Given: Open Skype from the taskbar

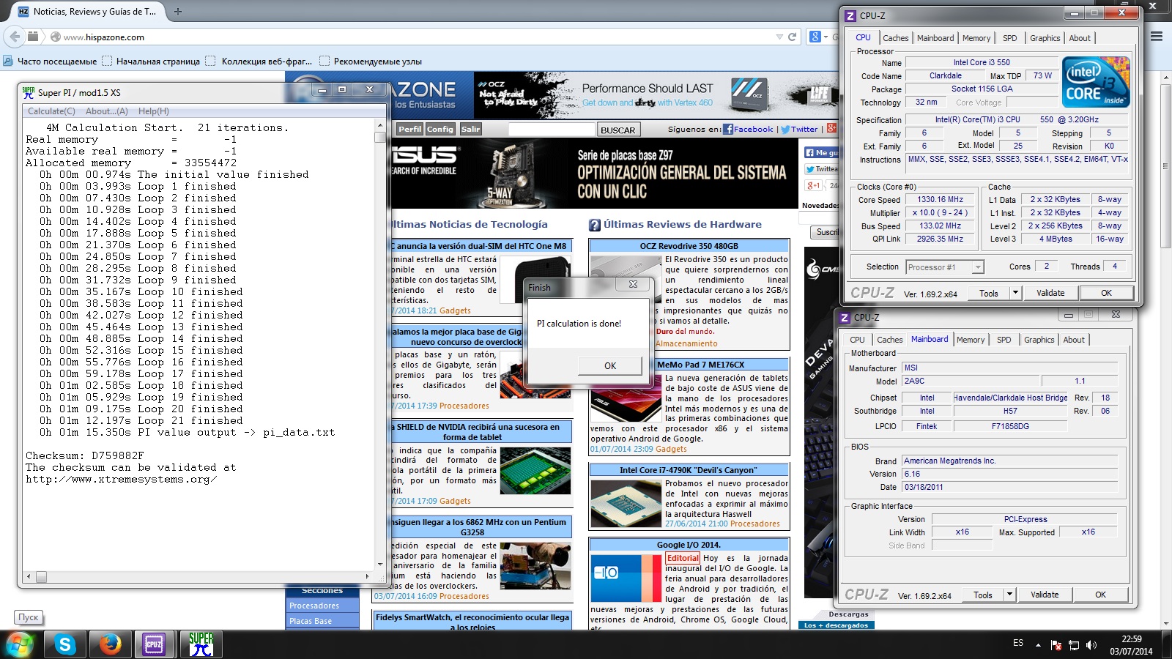Looking at the screenshot, I should [65, 644].
